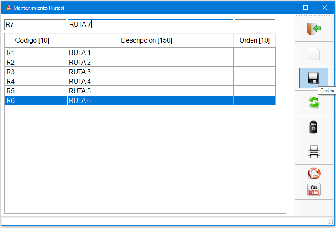Click the RUTA 5 description cell
Screen dimensions: 336x228
click(150, 91)
